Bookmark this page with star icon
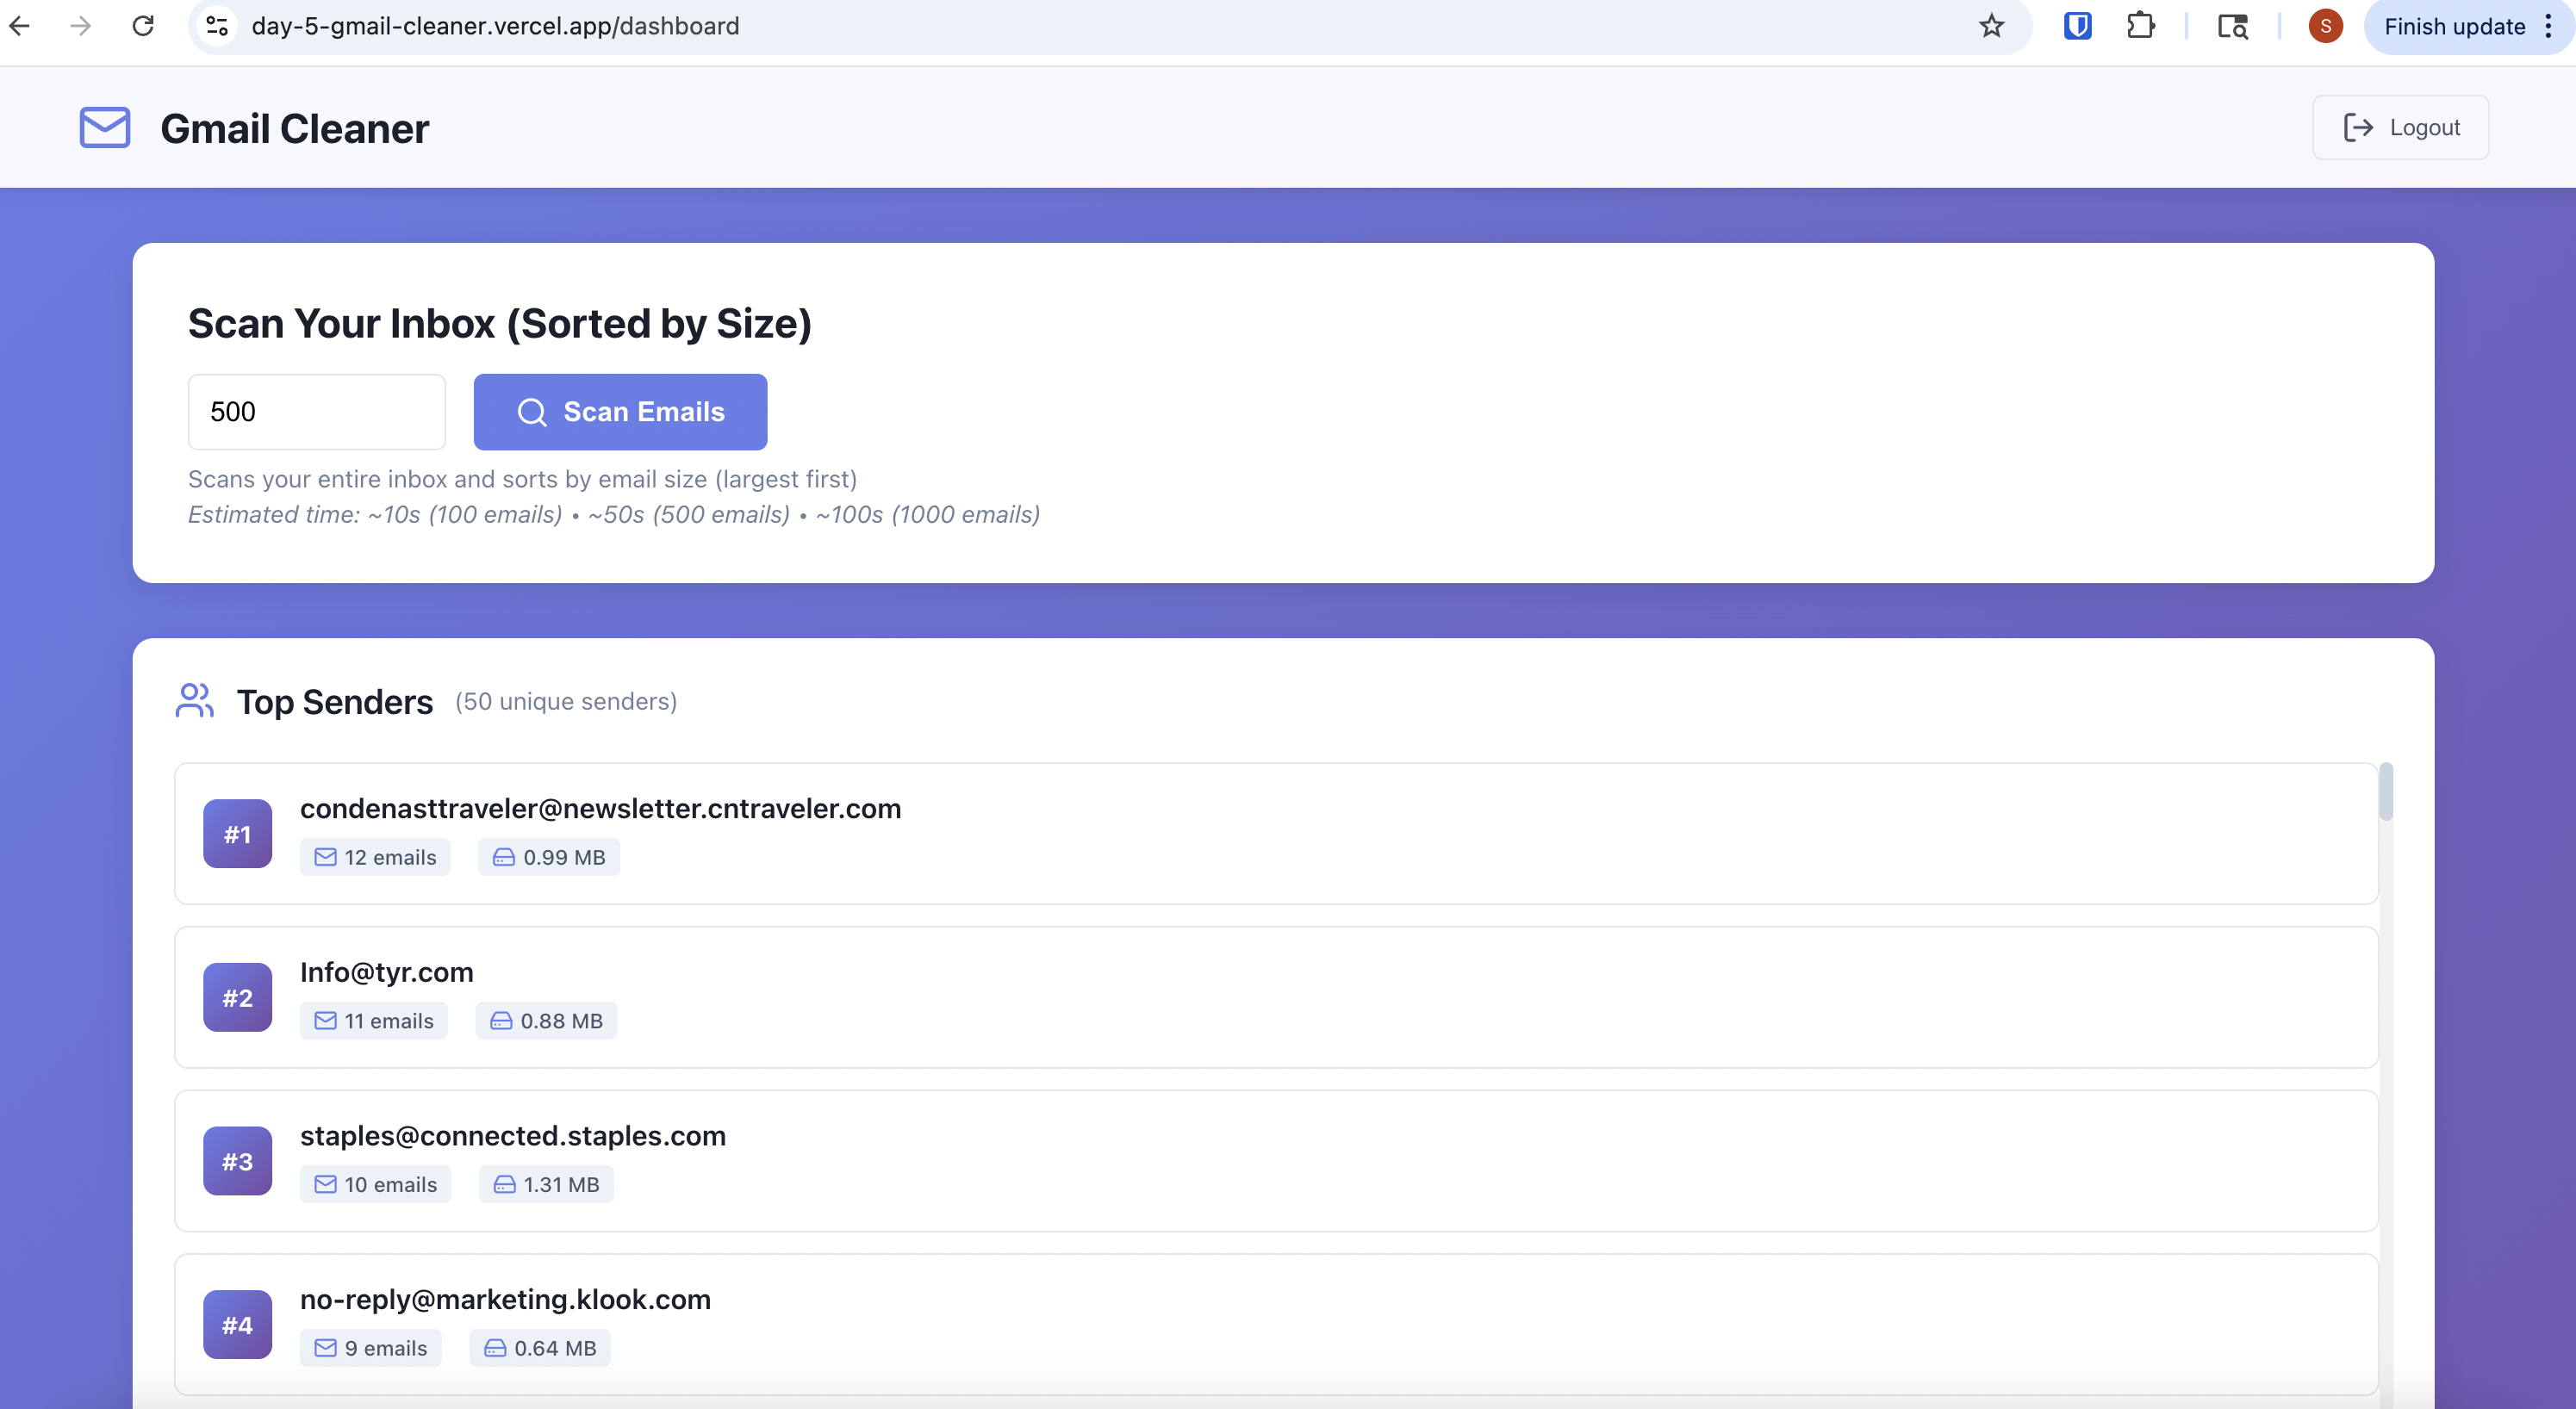This screenshot has height=1409, width=2576. (1991, 26)
